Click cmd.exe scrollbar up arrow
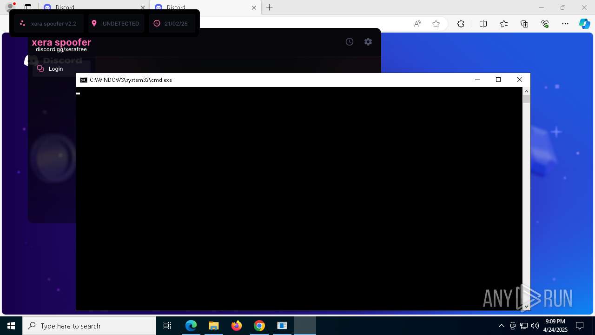The height and width of the screenshot is (335, 595). tap(526, 91)
